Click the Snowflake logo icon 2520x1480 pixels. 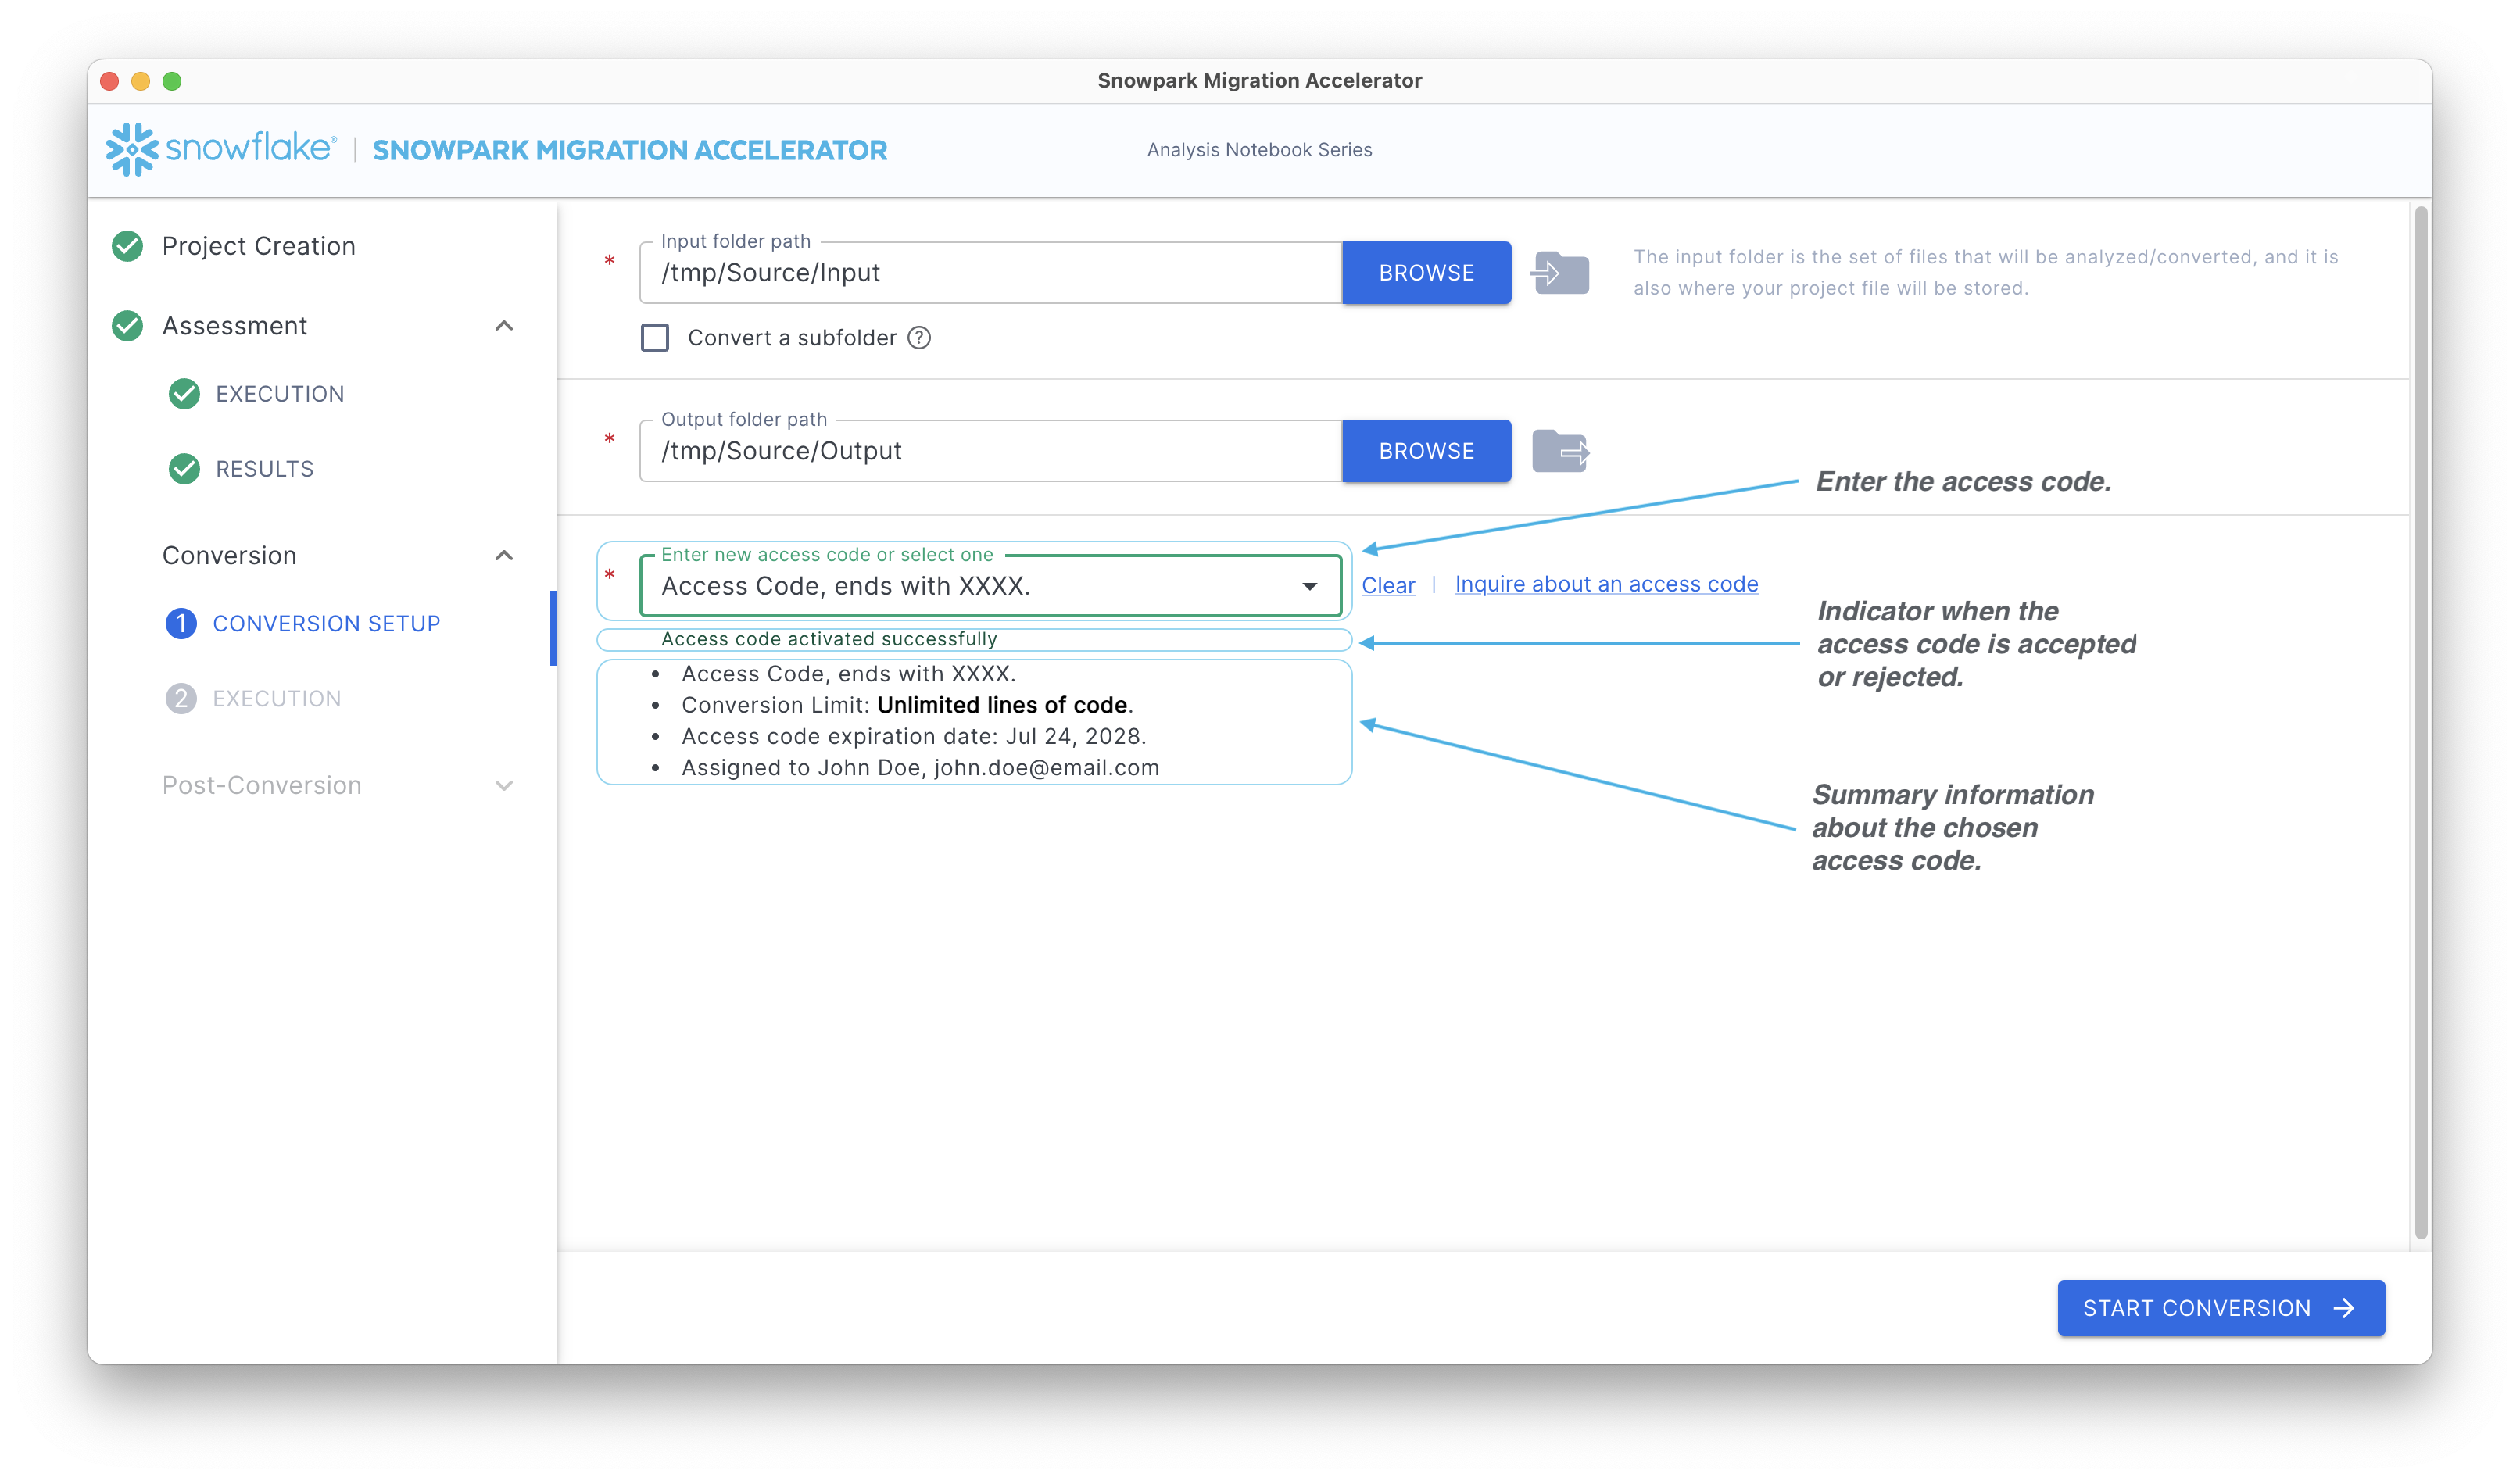132,149
